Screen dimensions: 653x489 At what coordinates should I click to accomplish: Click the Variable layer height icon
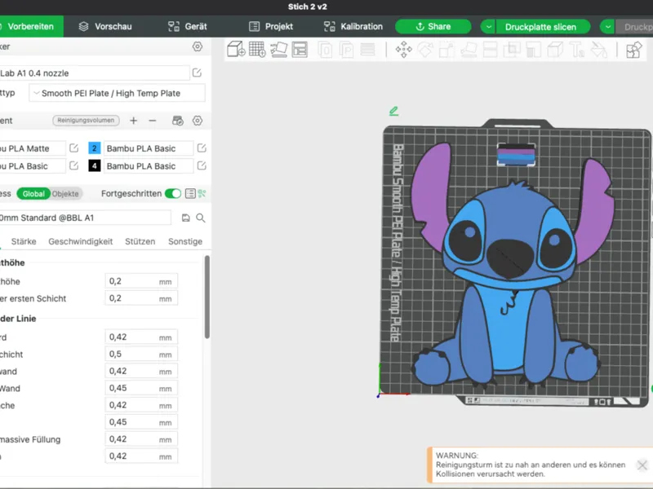(x=367, y=50)
